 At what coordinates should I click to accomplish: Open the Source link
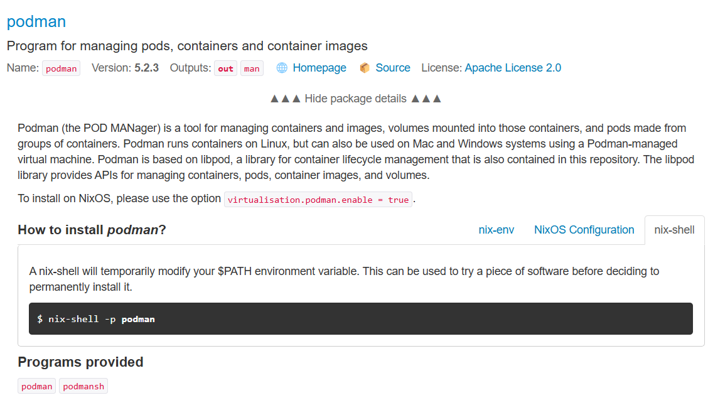point(393,68)
